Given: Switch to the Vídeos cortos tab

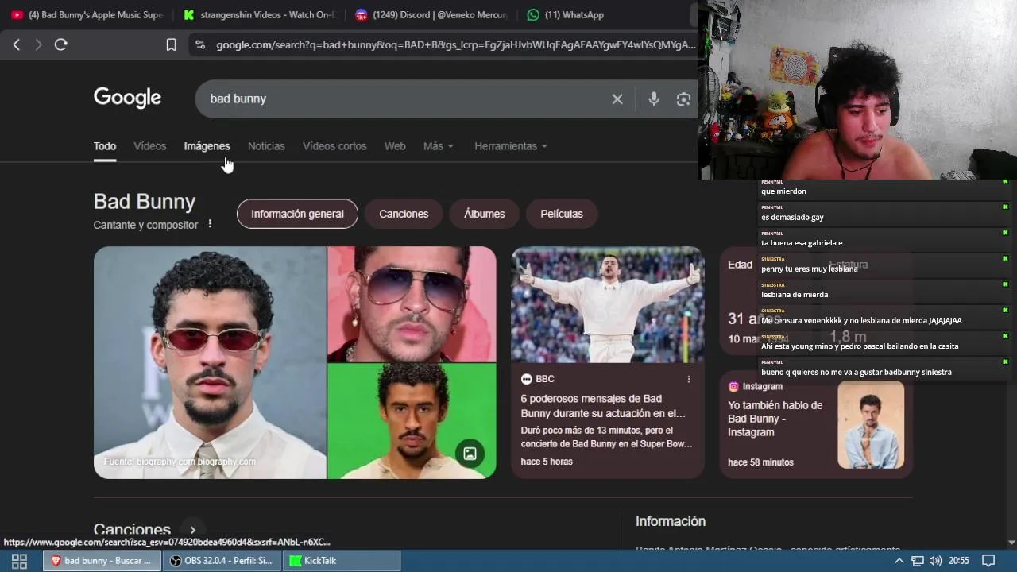Looking at the screenshot, I should point(334,146).
